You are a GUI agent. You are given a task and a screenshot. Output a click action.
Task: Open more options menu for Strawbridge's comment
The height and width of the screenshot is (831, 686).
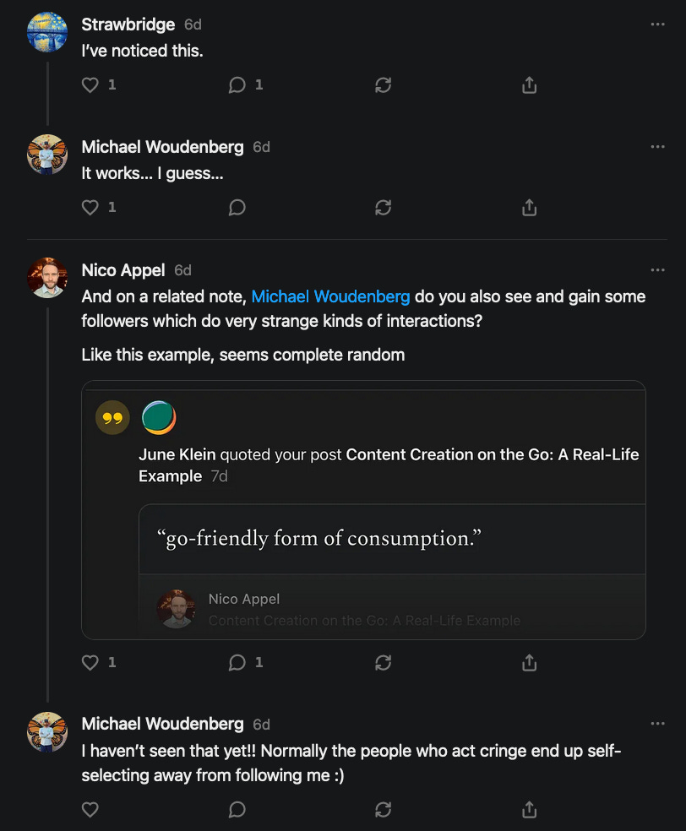(657, 24)
